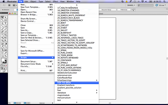Select the Blend tool
The image size is (168, 105).
pos(6,46)
